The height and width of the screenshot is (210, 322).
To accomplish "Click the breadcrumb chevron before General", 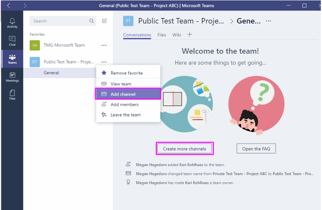I will (x=232, y=21).
